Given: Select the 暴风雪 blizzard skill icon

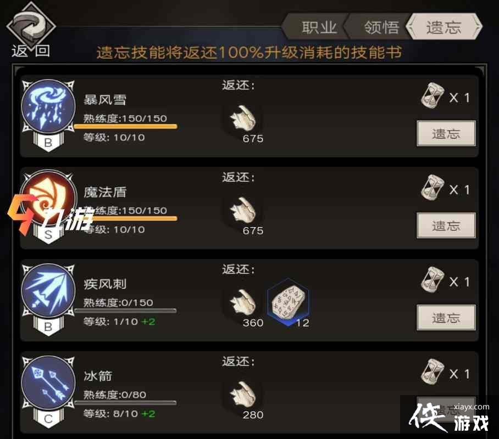Looking at the screenshot, I should pyautogui.click(x=48, y=106).
